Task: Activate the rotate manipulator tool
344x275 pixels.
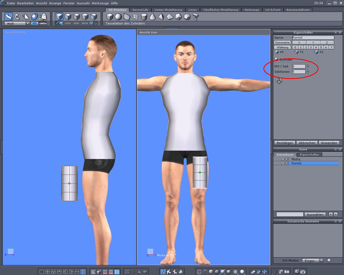Action: (x=17, y=17)
